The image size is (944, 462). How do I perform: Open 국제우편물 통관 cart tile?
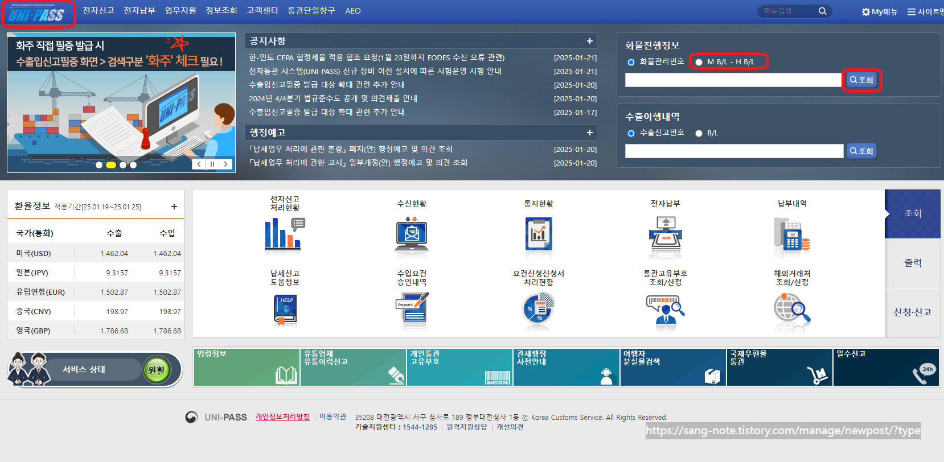click(x=779, y=367)
